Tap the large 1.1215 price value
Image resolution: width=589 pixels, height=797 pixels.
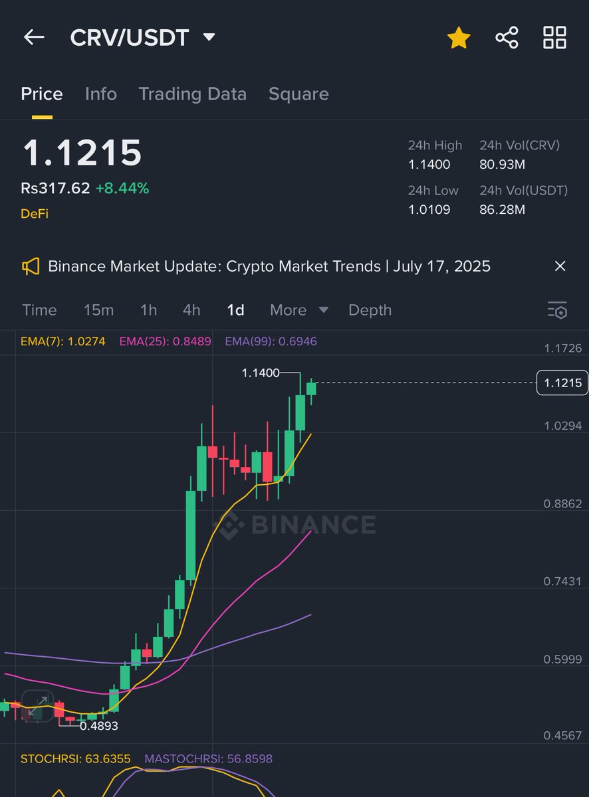point(82,153)
